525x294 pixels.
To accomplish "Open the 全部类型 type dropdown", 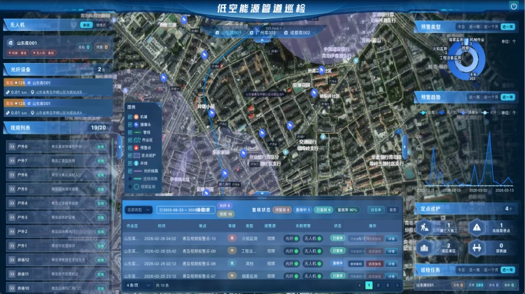I will pyautogui.click(x=139, y=210).
